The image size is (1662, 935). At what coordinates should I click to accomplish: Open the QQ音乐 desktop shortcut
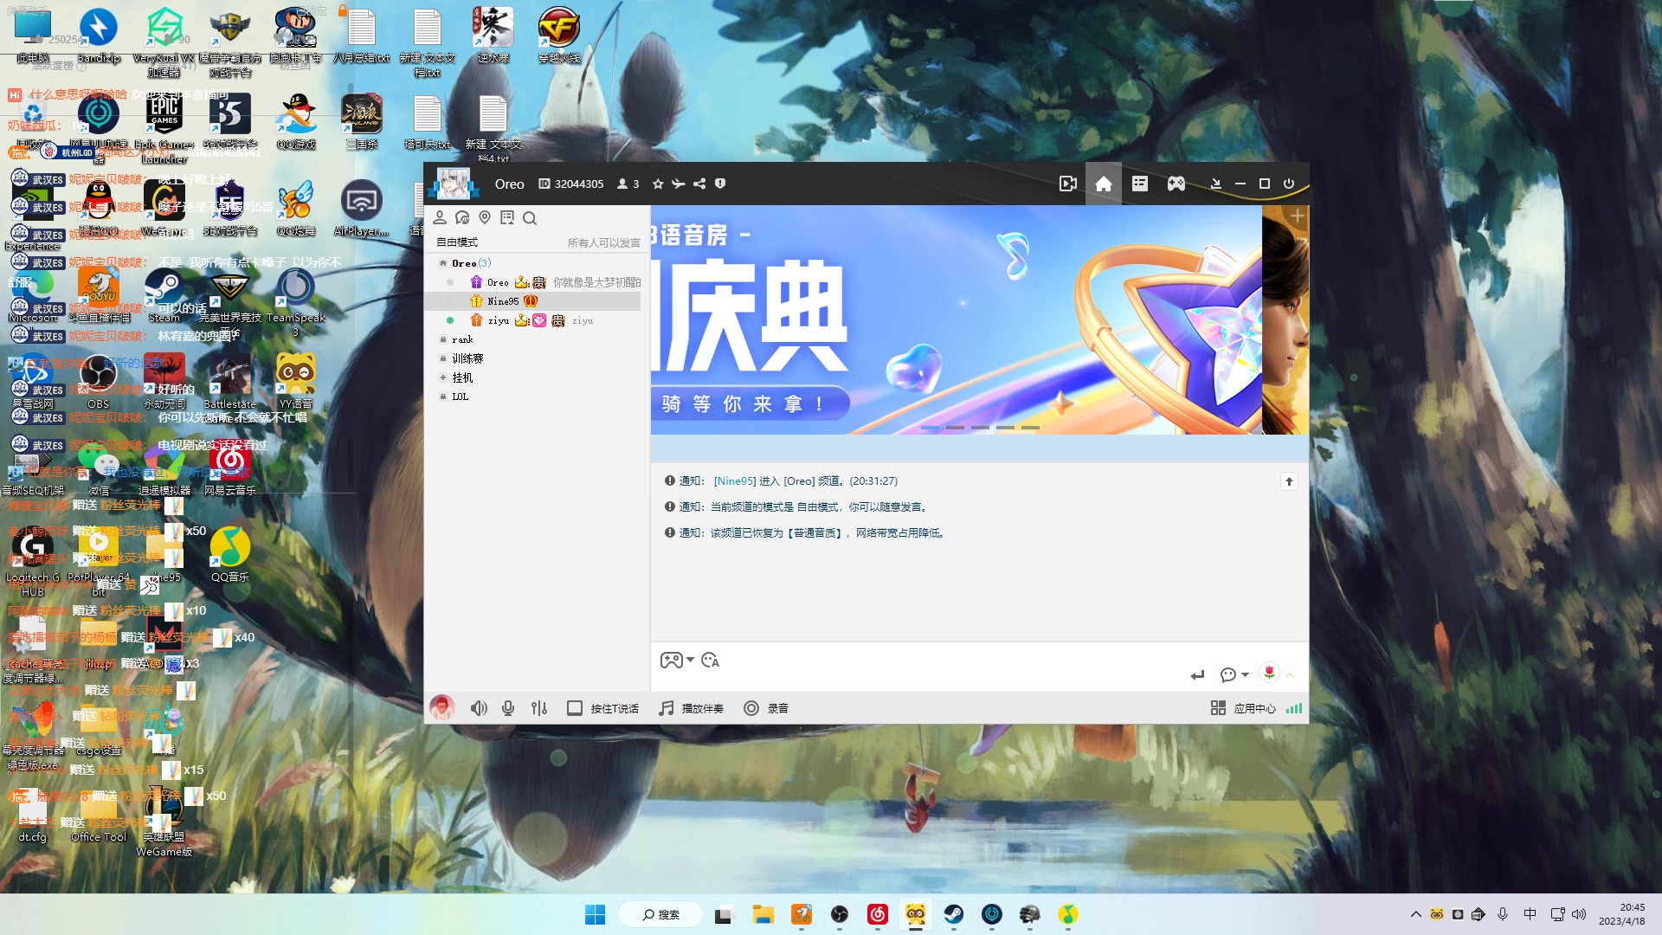point(230,555)
